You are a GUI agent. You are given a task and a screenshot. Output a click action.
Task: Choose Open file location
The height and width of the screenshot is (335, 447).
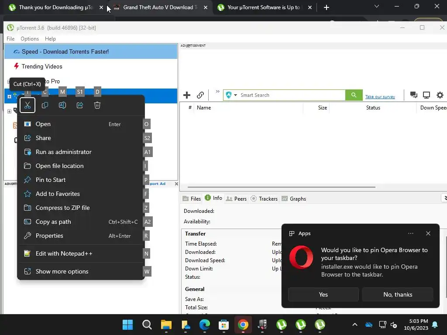81,166
